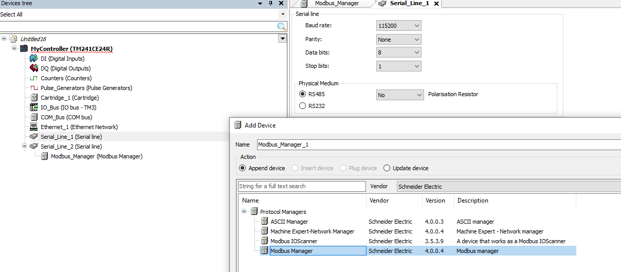Image resolution: width=621 pixels, height=272 pixels.
Task: Click the Add Device dialog title icon
Action: [238, 125]
